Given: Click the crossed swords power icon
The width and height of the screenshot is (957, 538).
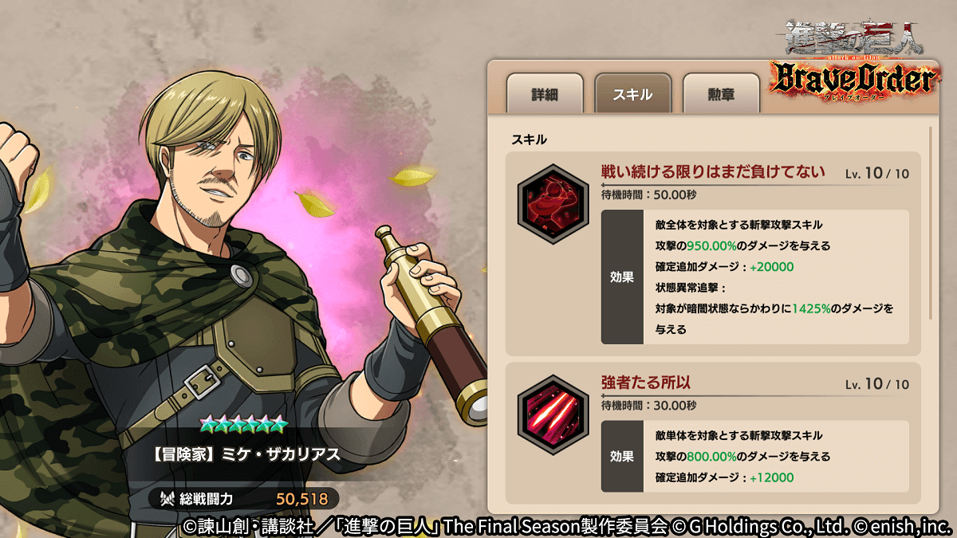Looking at the screenshot, I should click(x=167, y=499).
